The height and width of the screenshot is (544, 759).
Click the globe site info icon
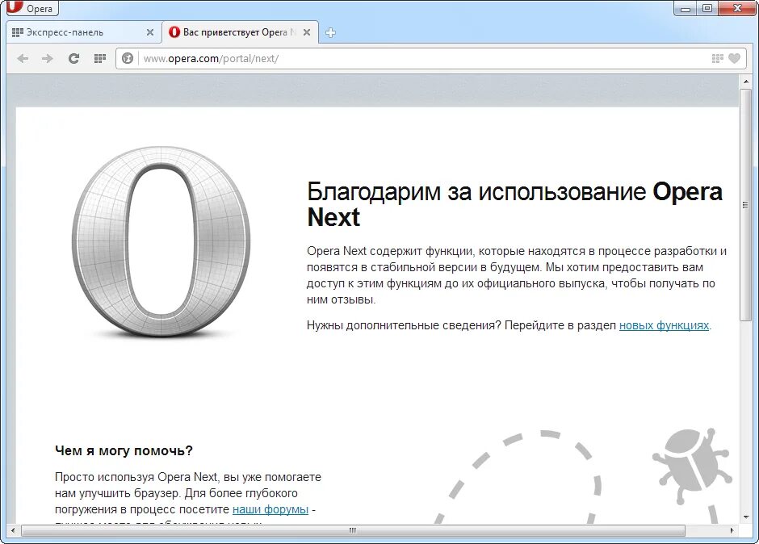click(128, 59)
